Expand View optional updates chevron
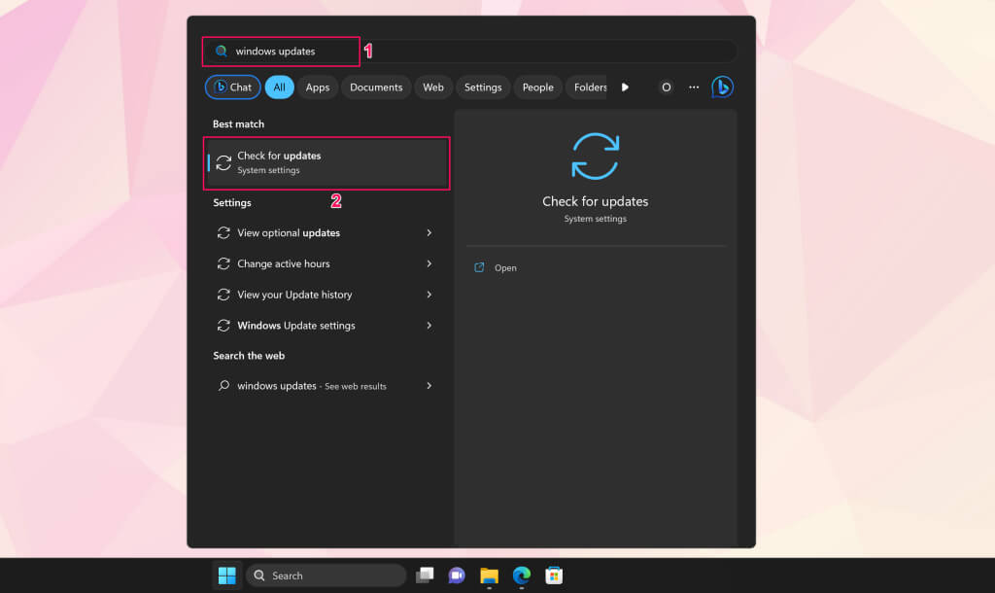Image resolution: width=995 pixels, height=593 pixels. point(429,233)
